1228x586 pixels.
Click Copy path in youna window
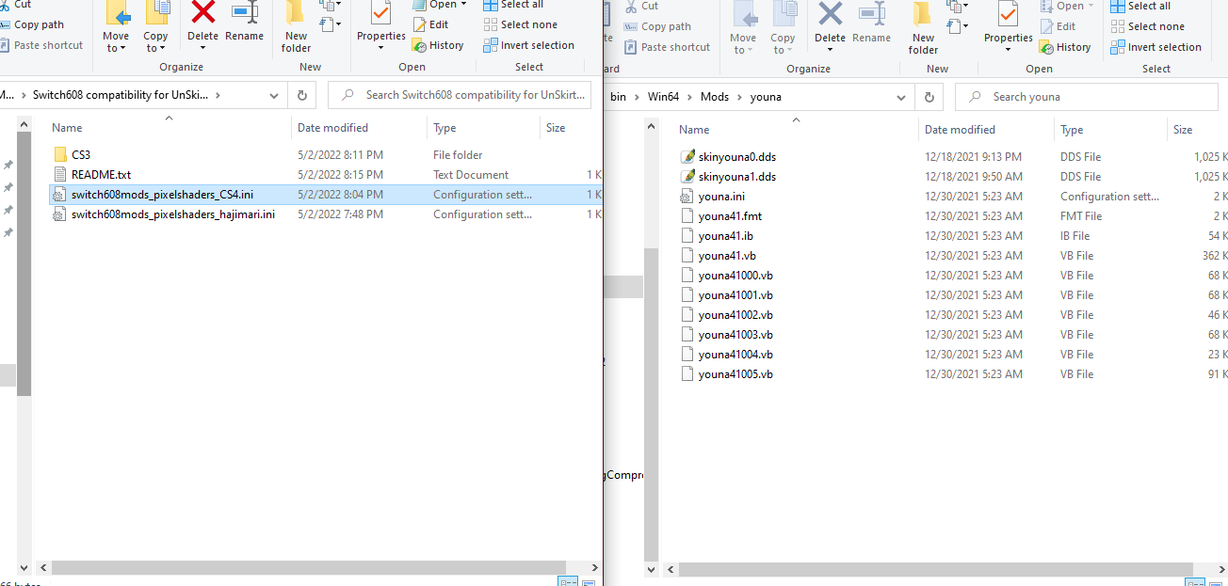click(657, 26)
